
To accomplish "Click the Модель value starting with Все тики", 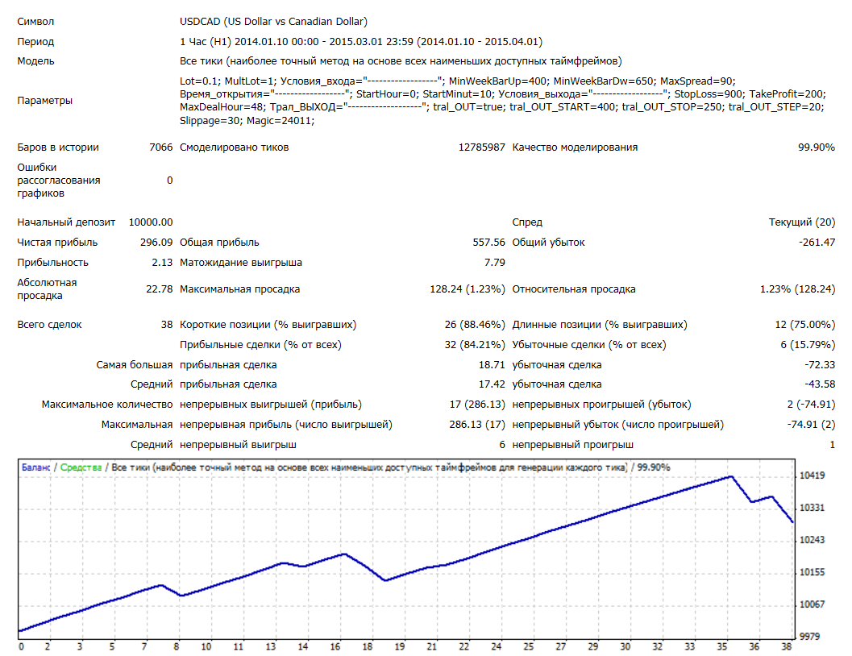I will click(x=401, y=61).
